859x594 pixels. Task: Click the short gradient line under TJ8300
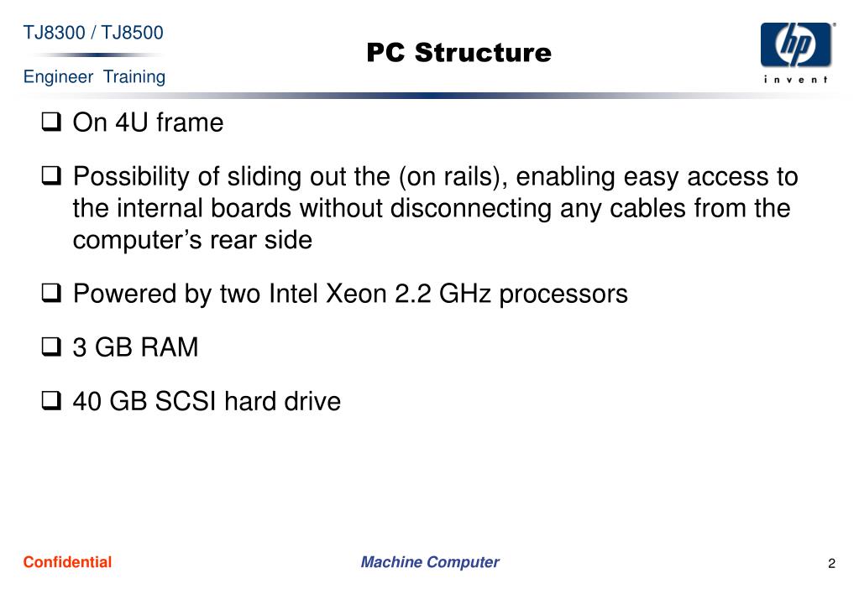pos(96,55)
